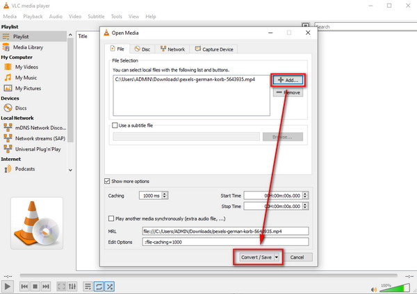
Task: Select mDNS Network Discovery item
Action: click(x=33, y=128)
